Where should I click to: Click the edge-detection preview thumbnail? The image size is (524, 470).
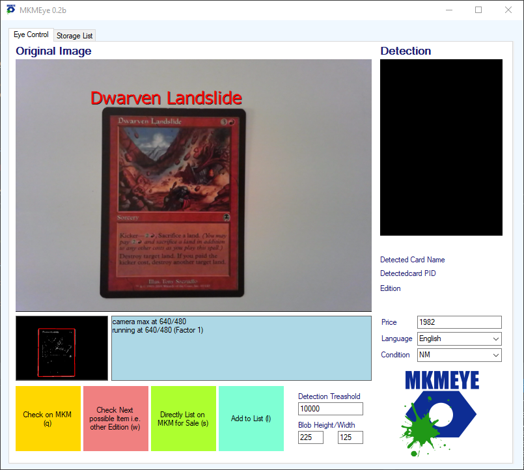[62, 348]
